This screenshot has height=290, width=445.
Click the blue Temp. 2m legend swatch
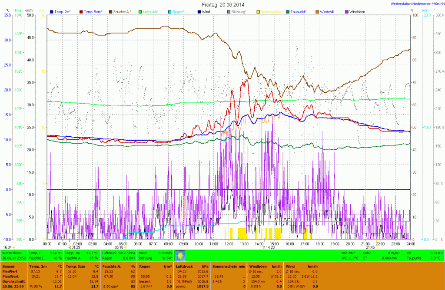(52, 11)
